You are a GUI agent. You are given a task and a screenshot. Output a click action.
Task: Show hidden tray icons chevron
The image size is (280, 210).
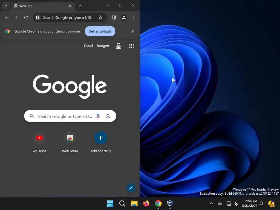pyautogui.click(x=211, y=203)
